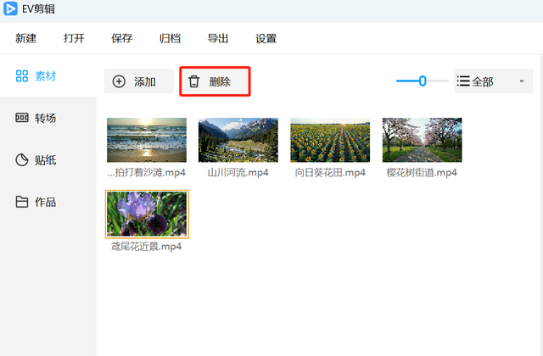
Task: Click the 贴纸 sticker icon
Action: (22, 160)
